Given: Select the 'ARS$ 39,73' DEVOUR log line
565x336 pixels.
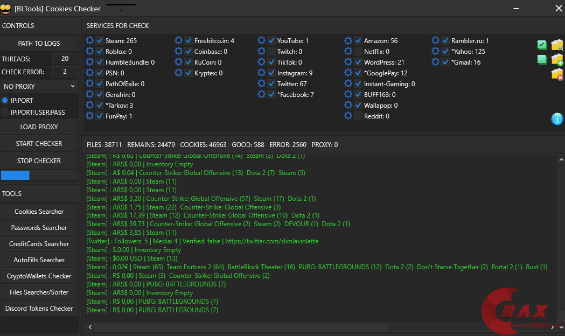Looking at the screenshot, I should click(218, 224).
